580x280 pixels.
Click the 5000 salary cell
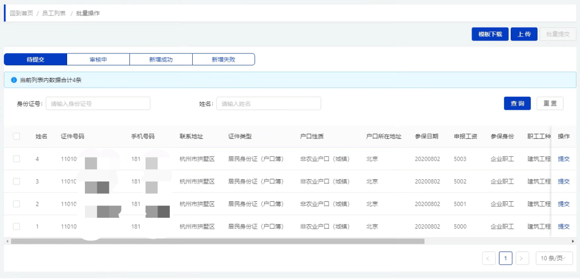click(x=460, y=226)
